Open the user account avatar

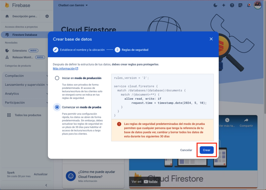pyautogui.click(x=258, y=5)
